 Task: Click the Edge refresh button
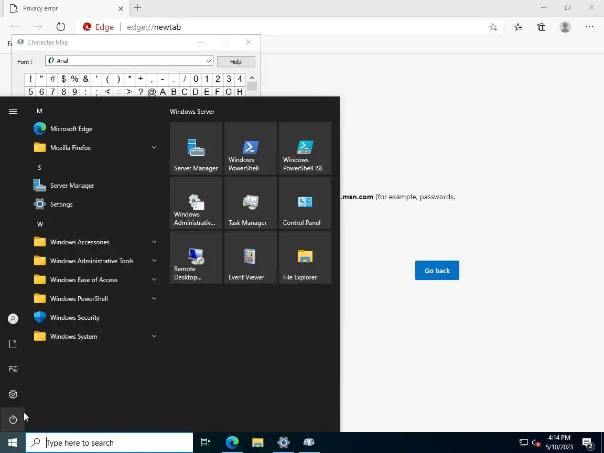[x=60, y=27]
